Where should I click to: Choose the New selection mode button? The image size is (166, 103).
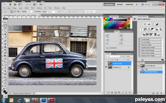pos(11,12)
